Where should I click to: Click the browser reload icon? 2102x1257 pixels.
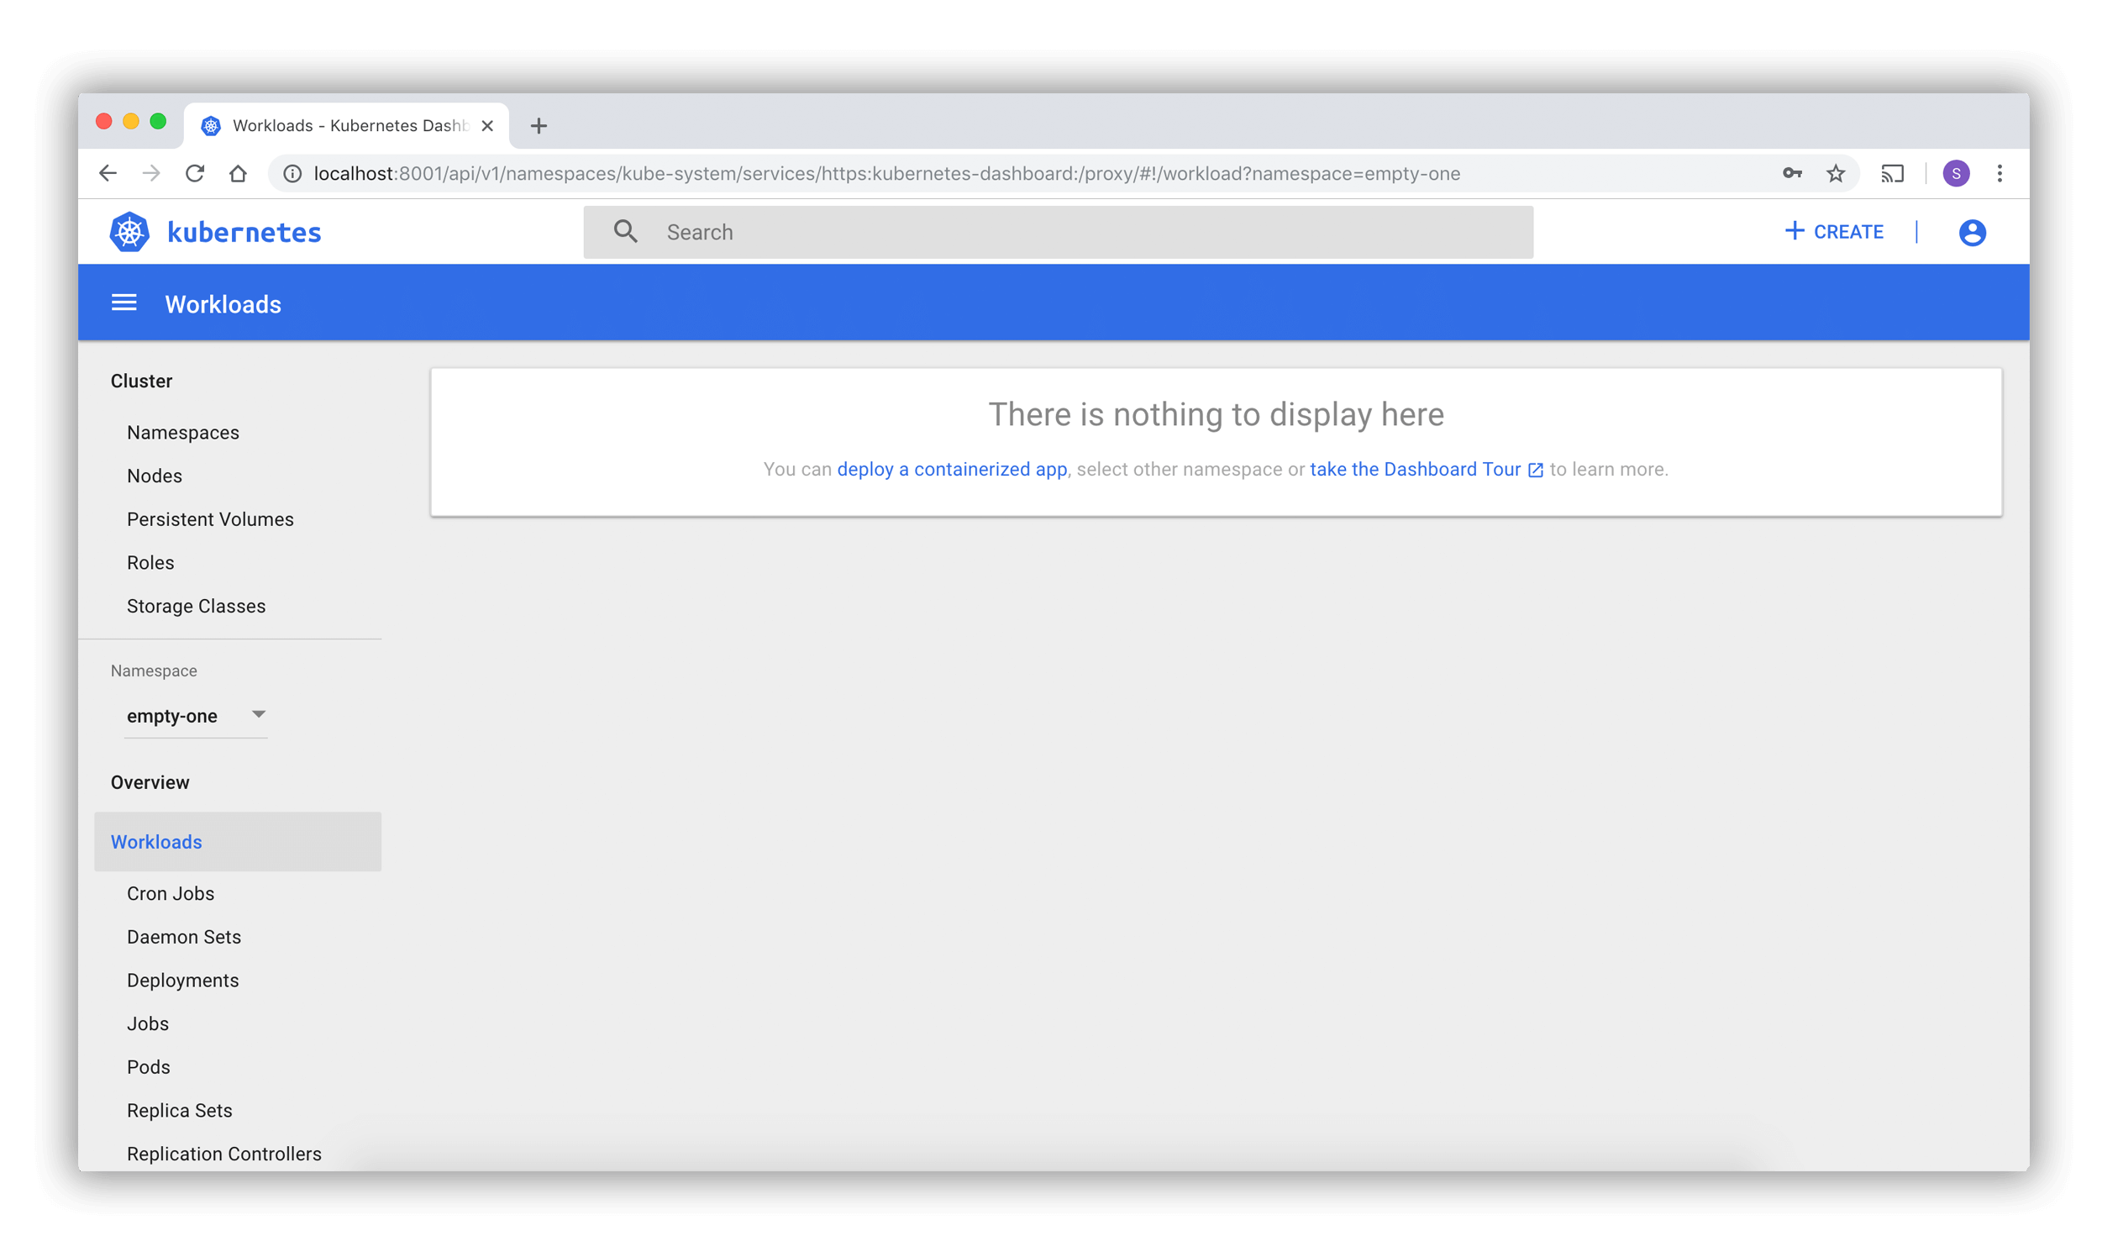(x=195, y=174)
